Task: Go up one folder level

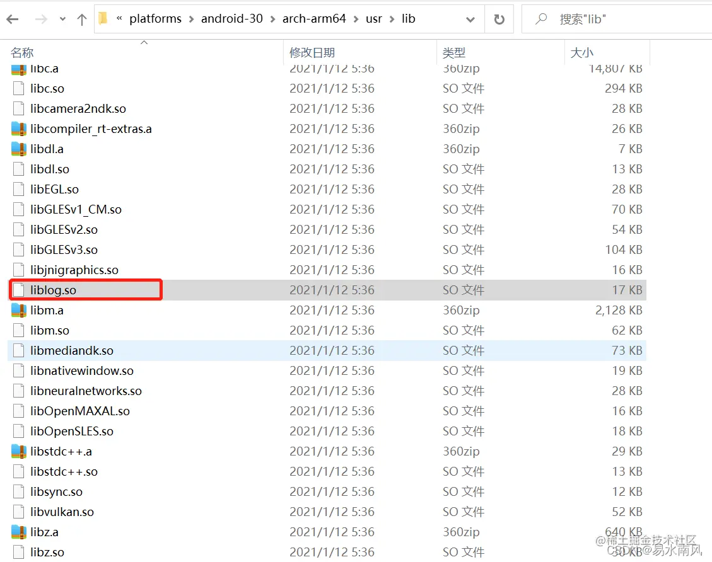Action: click(x=82, y=19)
